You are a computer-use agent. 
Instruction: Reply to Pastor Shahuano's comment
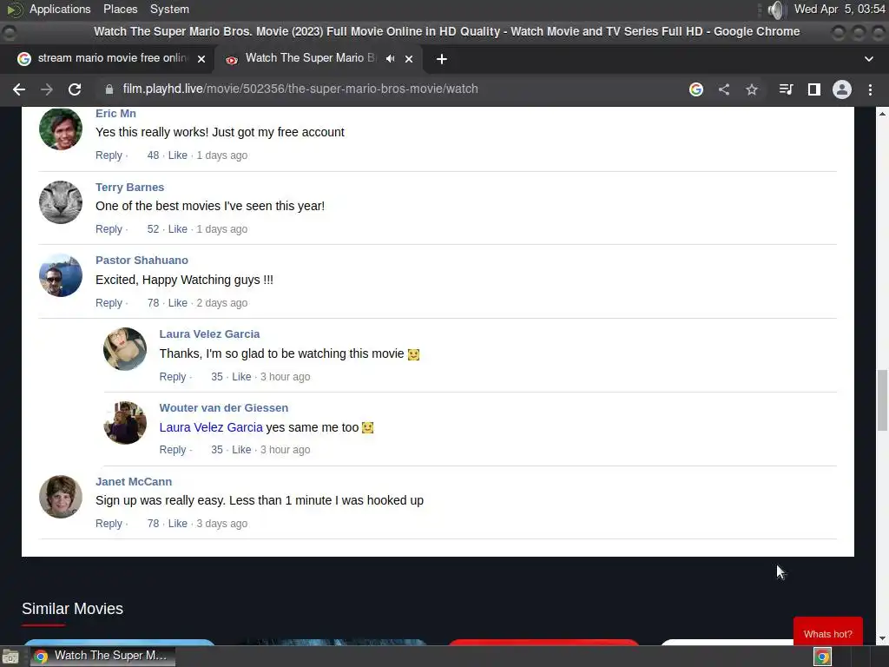point(109,303)
